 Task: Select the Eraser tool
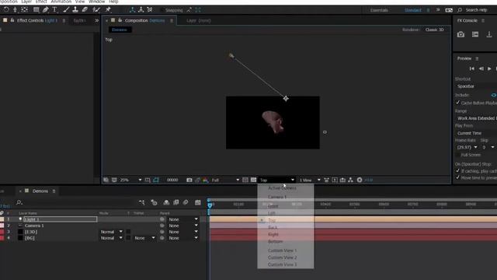[x=85, y=9]
